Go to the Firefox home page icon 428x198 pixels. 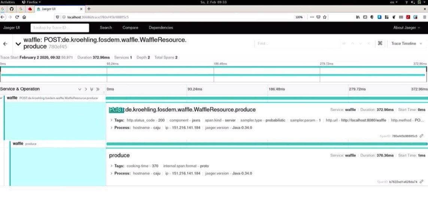click(x=24, y=17)
